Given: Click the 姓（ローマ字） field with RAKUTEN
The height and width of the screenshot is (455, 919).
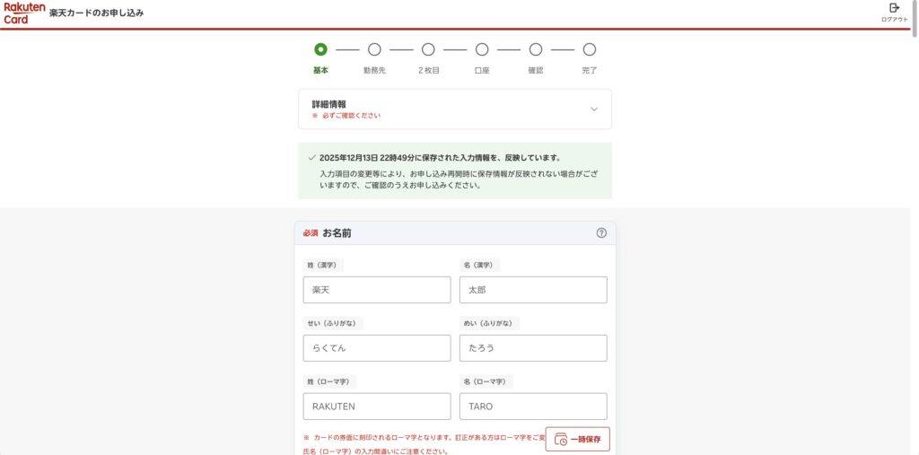Looking at the screenshot, I should tap(377, 407).
